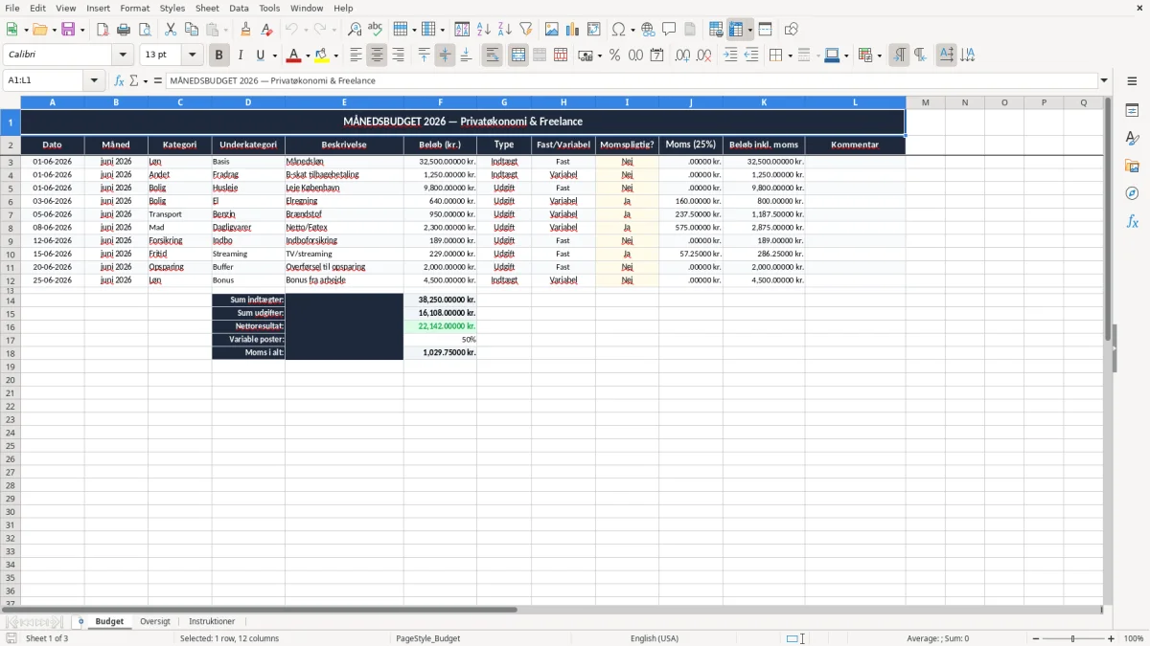Open the Format menu
Screen dimensions: 1150x646
tap(134, 8)
